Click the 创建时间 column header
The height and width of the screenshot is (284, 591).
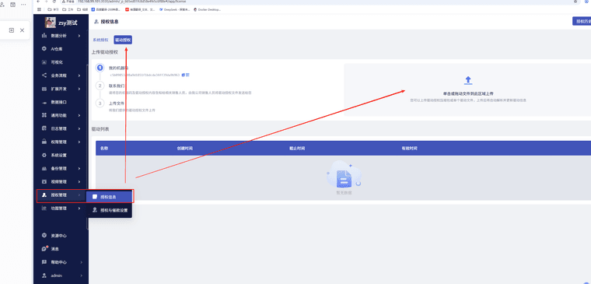pyautogui.click(x=185, y=148)
